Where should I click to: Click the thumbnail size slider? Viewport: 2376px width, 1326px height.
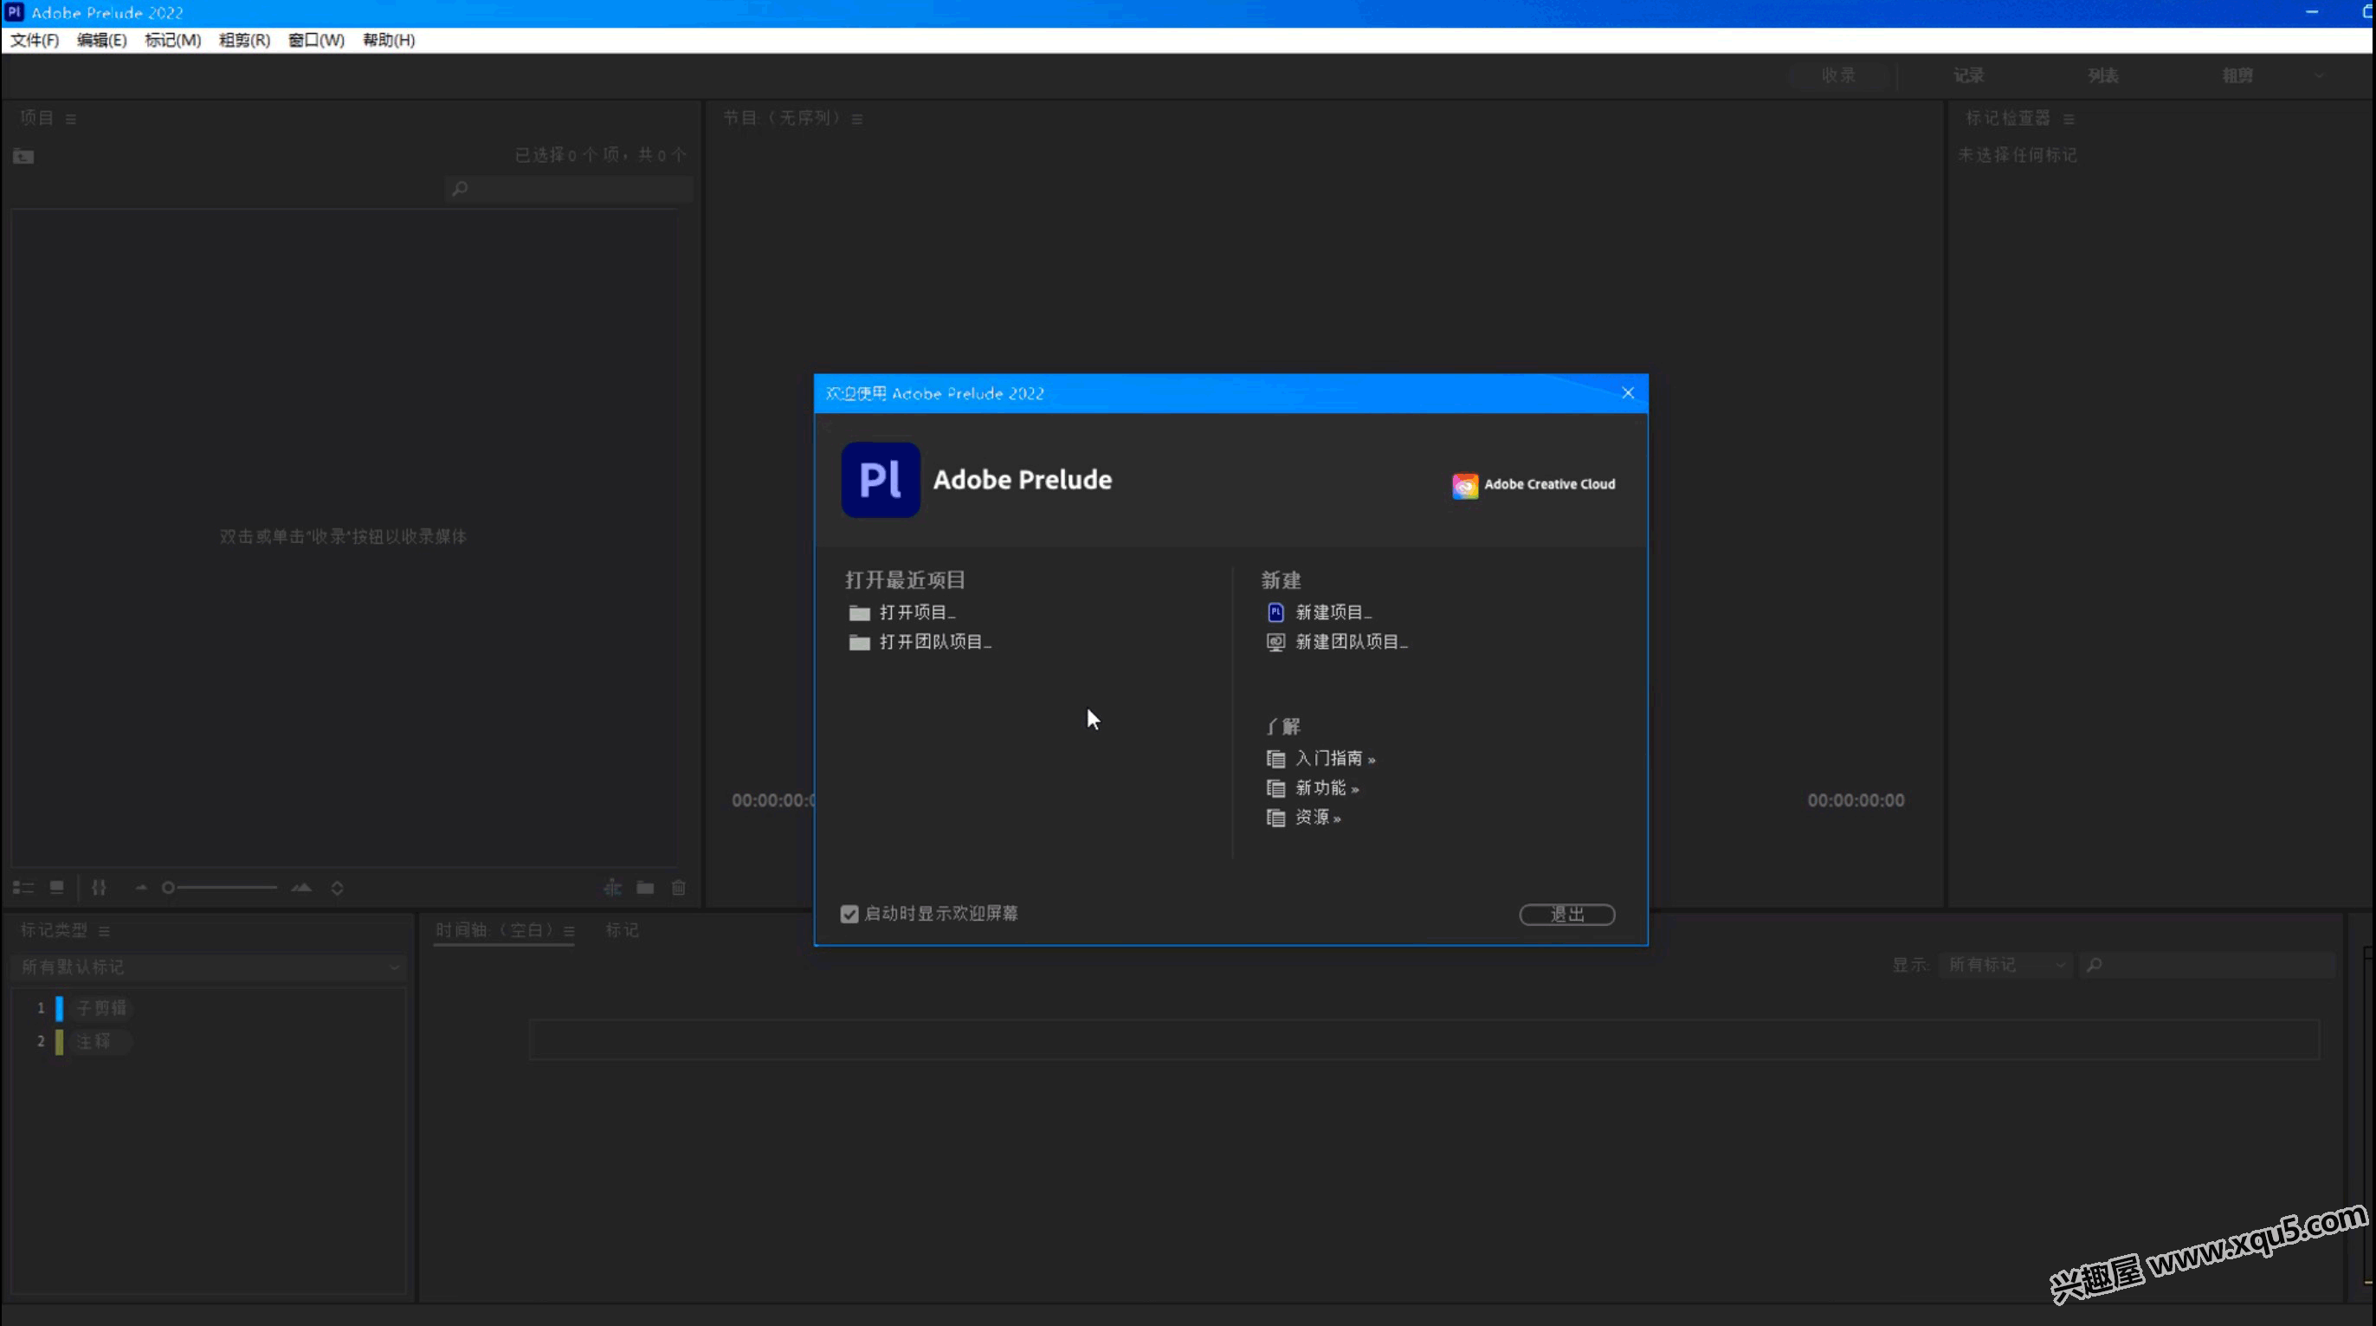coord(220,888)
